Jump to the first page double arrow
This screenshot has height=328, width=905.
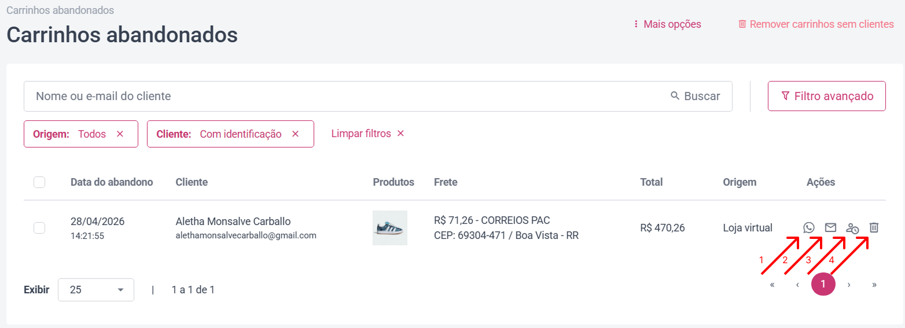click(x=772, y=285)
